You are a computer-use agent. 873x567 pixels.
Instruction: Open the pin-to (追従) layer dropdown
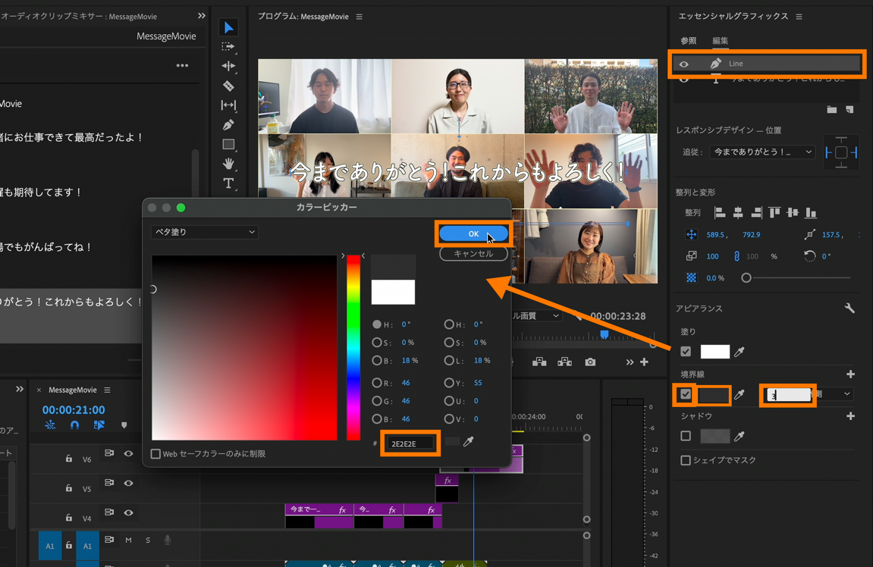(762, 152)
